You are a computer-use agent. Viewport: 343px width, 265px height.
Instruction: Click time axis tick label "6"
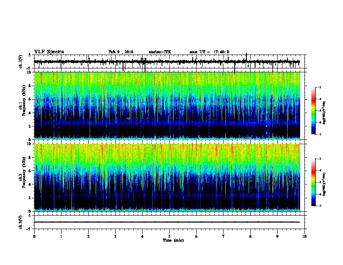tap(197, 236)
